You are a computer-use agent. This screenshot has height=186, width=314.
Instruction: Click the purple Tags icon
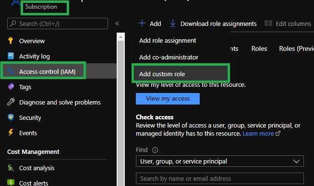point(11,87)
